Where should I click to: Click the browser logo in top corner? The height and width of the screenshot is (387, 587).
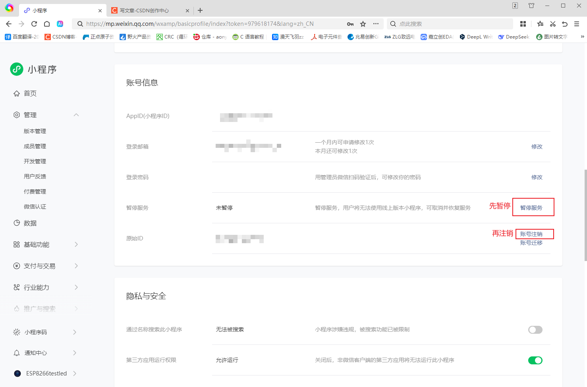(x=9, y=8)
